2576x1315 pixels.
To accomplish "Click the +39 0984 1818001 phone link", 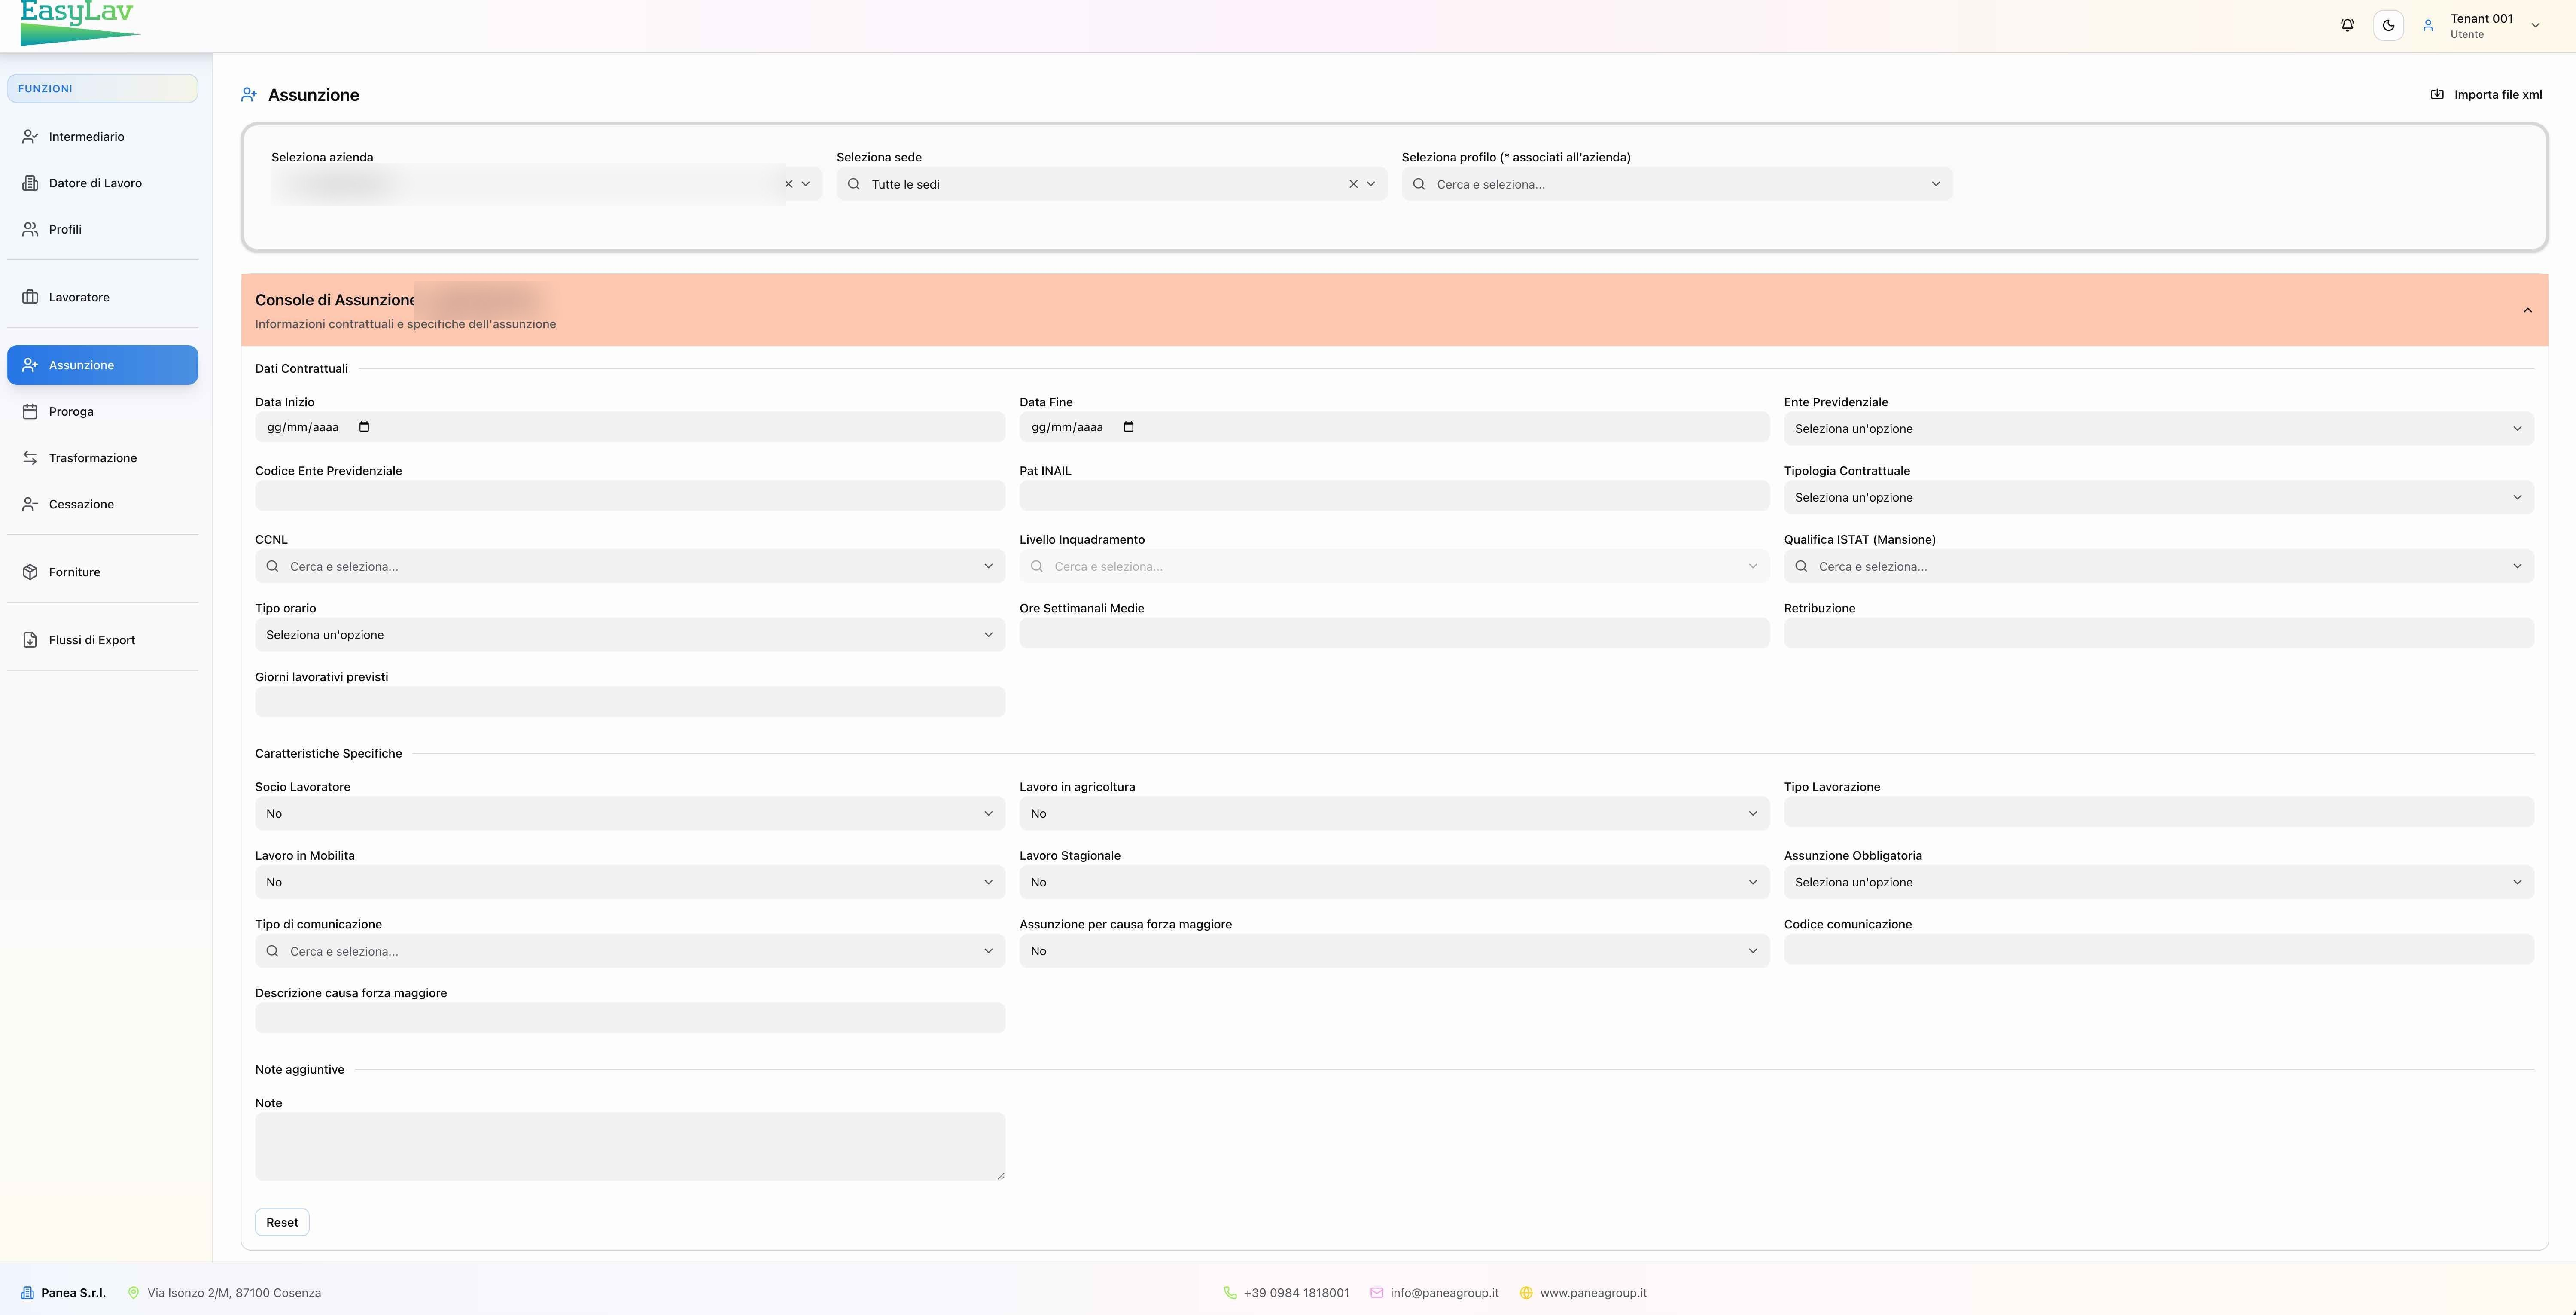I will pos(1296,1293).
